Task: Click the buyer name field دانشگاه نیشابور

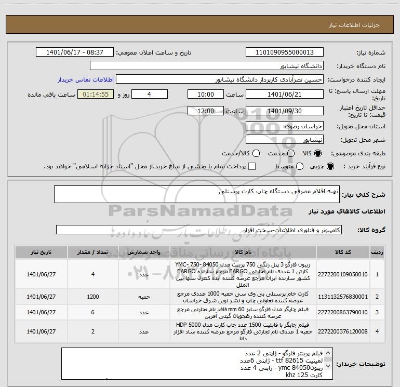Action: [207, 66]
